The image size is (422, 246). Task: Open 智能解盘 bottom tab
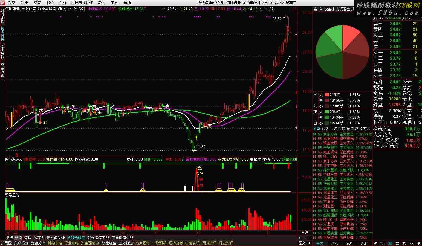(108, 243)
